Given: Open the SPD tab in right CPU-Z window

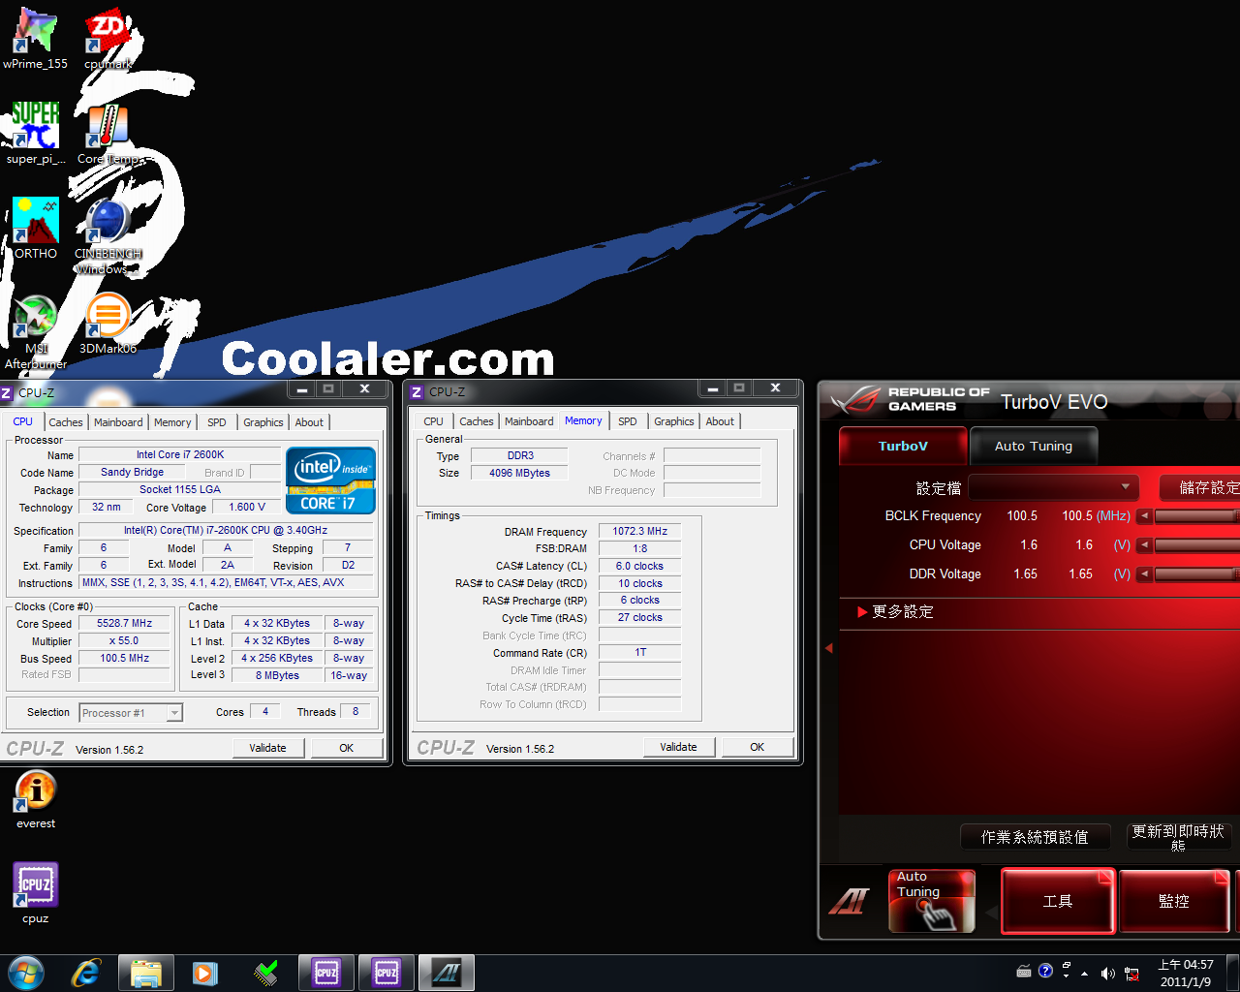Looking at the screenshot, I should pyautogui.click(x=628, y=421).
